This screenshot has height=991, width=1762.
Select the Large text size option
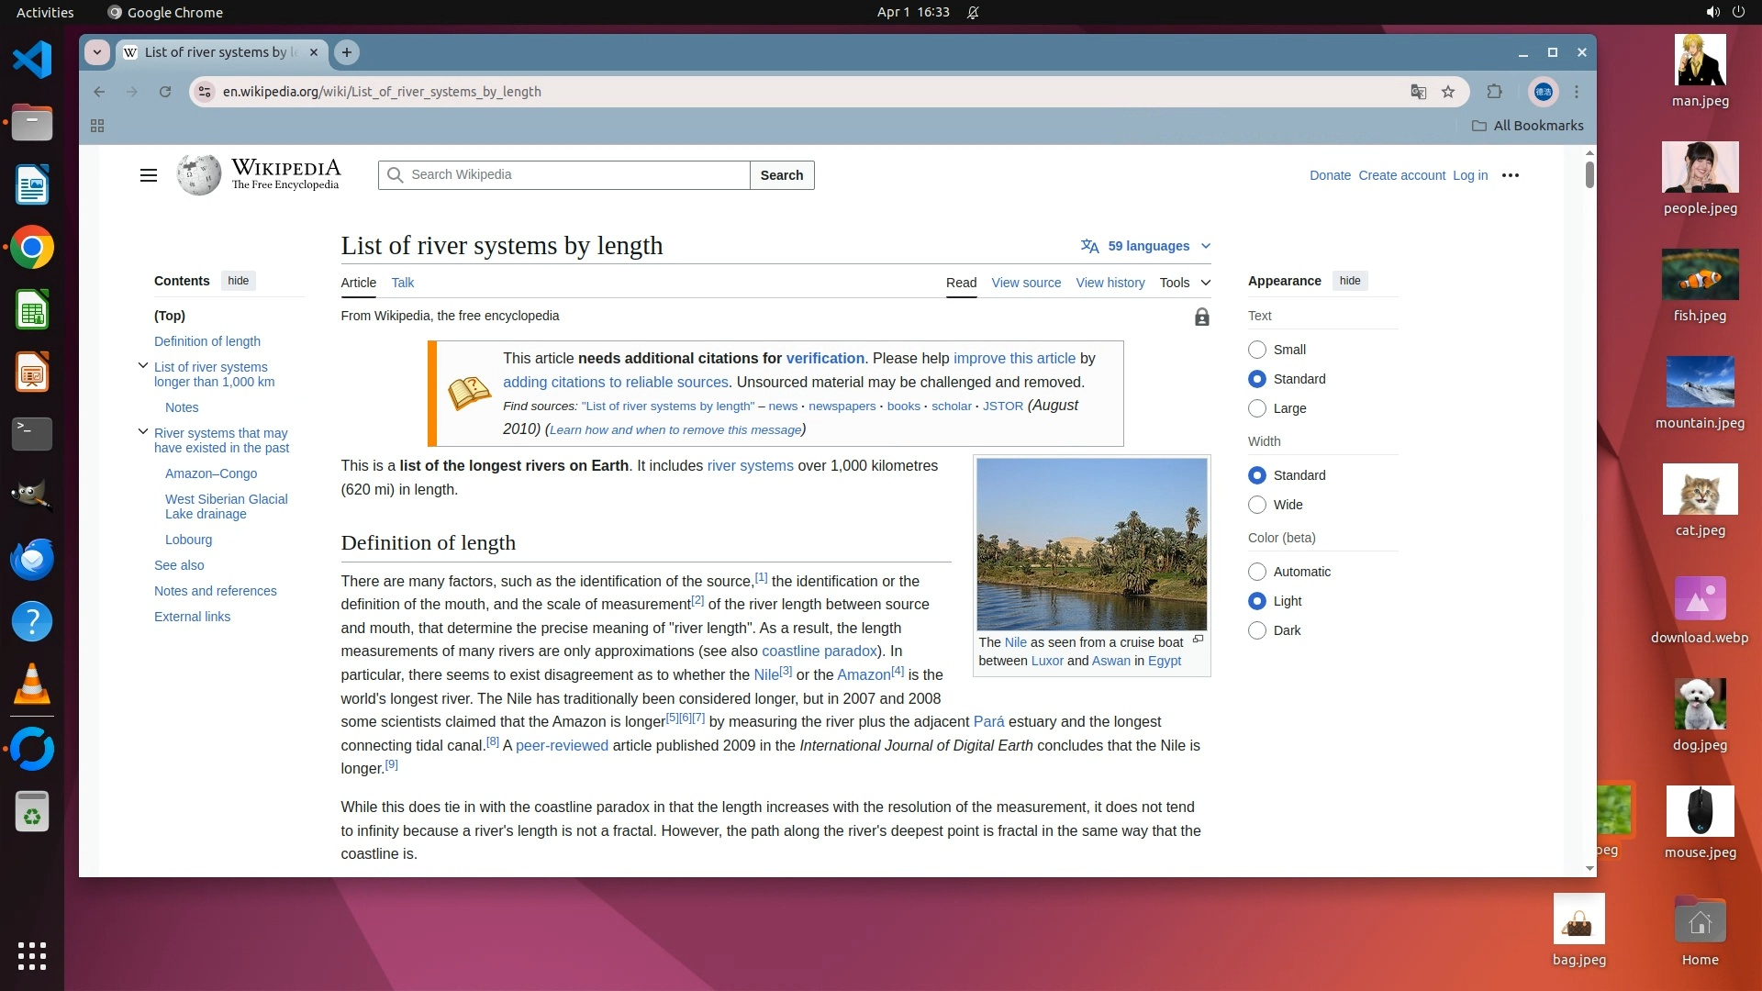[1257, 408]
